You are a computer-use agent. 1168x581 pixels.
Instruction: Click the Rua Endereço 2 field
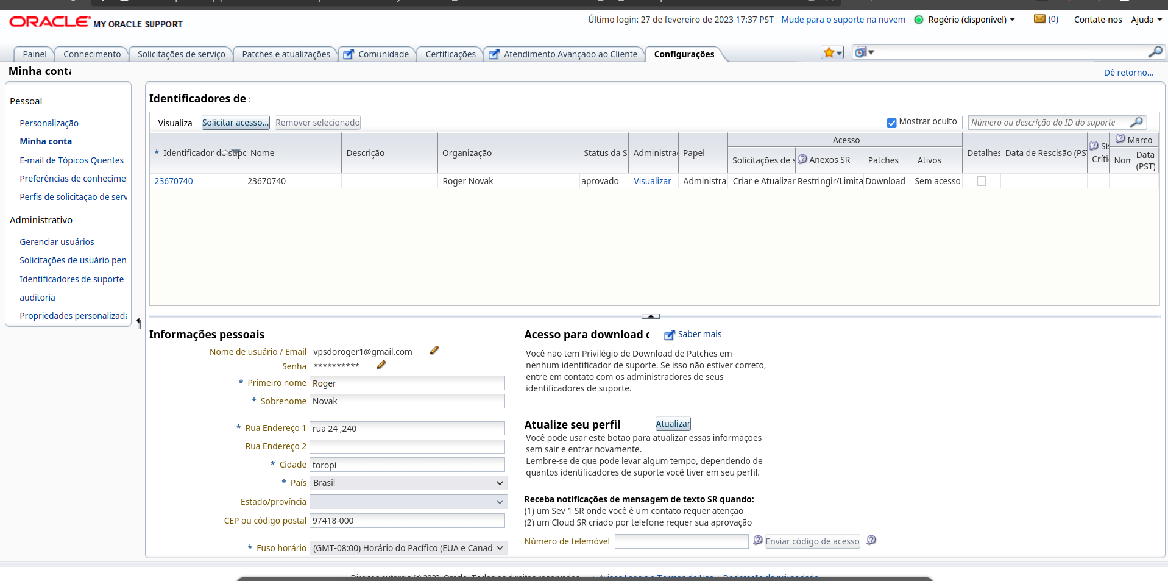point(408,447)
